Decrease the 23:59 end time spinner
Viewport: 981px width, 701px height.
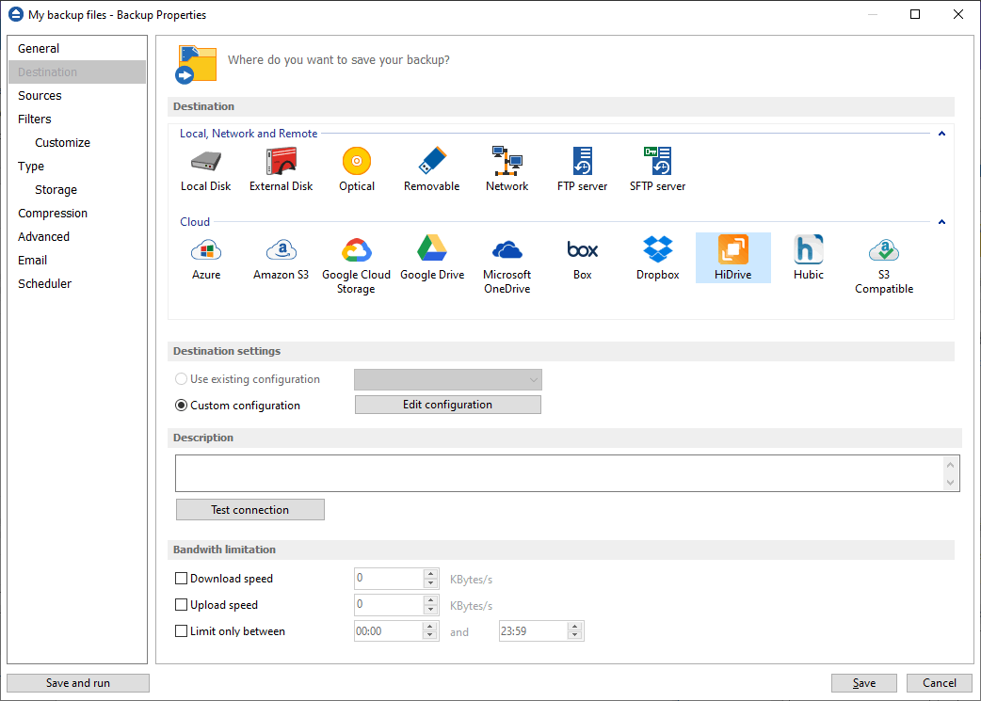click(x=575, y=636)
